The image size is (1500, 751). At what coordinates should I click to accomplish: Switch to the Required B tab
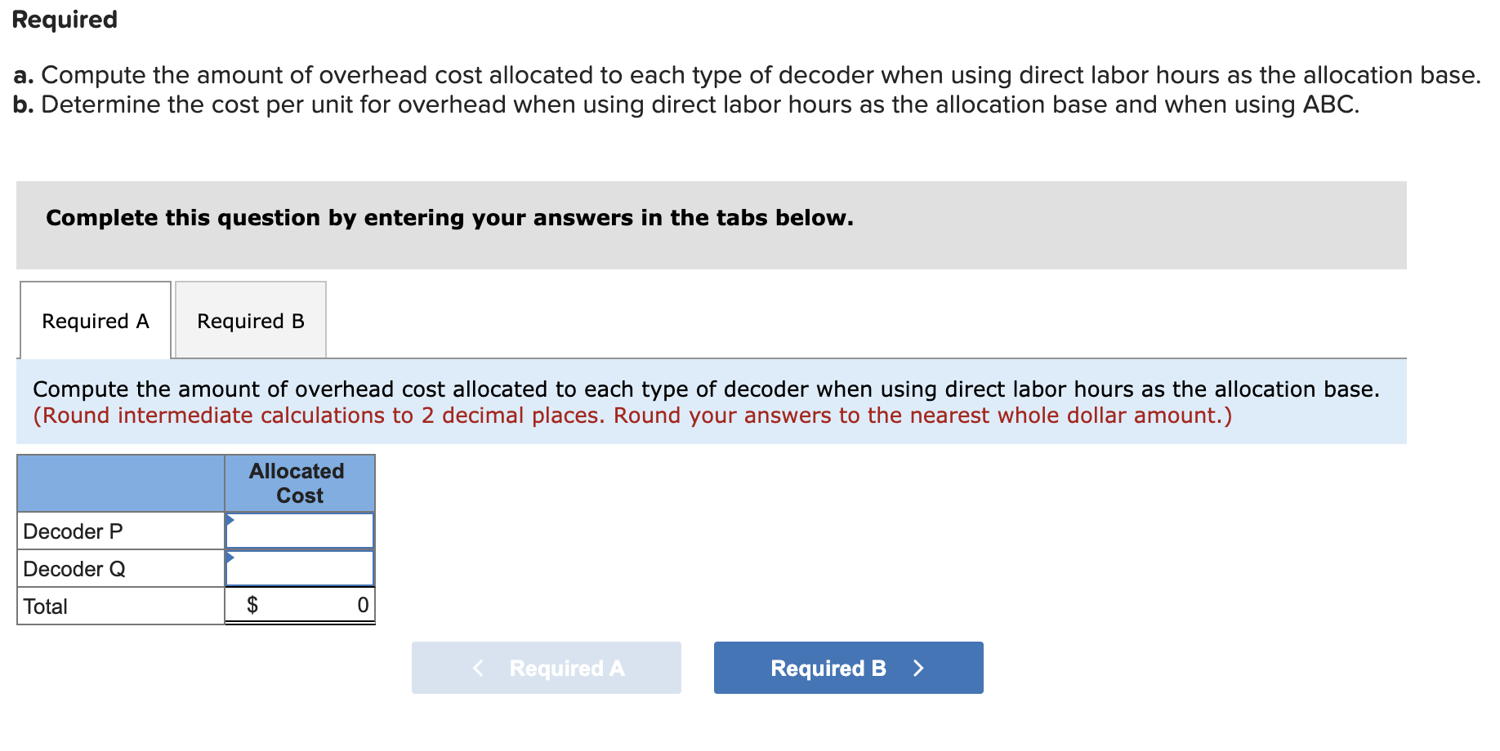click(x=250, y=320)
